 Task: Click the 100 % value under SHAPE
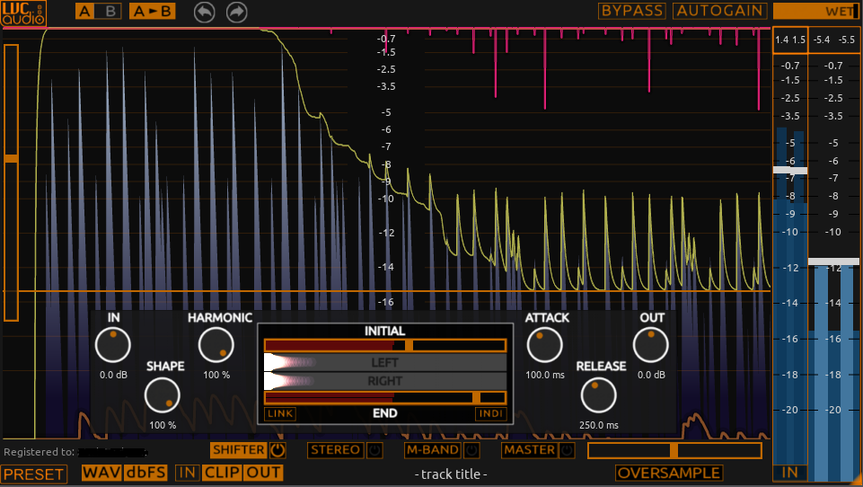(x=163, y=425)
